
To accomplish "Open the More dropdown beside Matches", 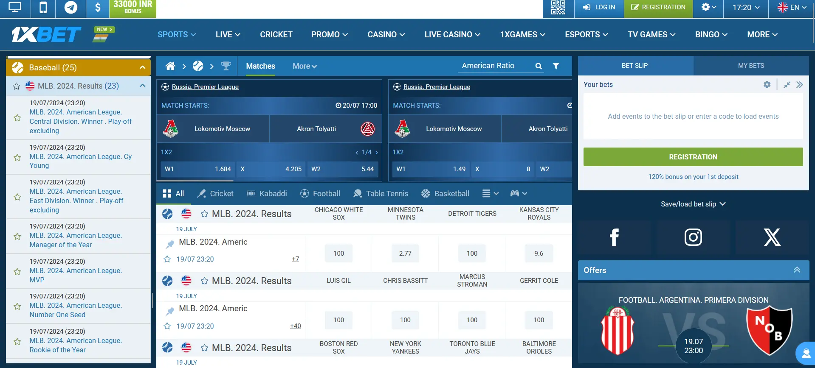I will coord(305,66).
